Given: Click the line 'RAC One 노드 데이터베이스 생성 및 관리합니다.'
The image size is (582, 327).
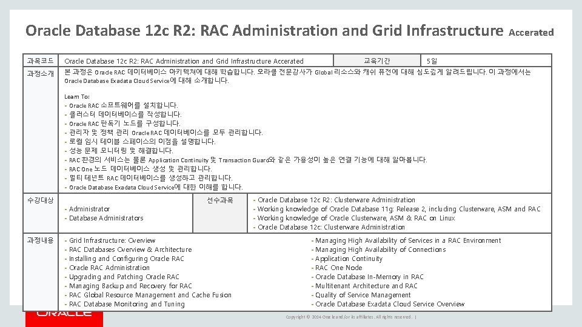Looking at the screenshot, I should tap(140, 169).
